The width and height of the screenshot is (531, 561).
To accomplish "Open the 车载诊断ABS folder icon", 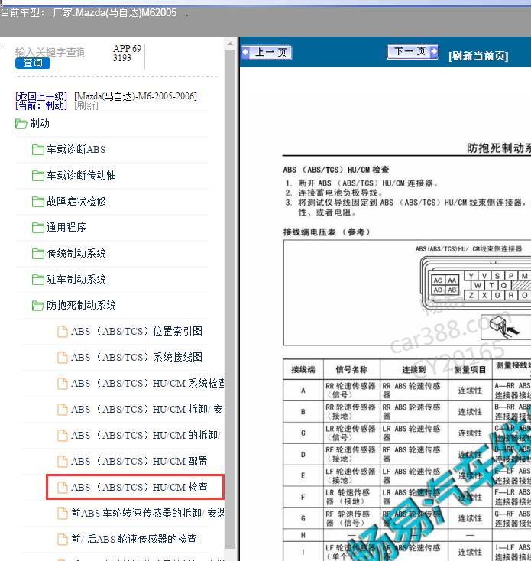I will 38,150.
